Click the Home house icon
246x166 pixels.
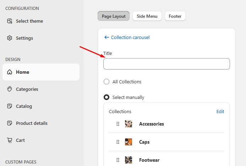[x=10, y=72]
